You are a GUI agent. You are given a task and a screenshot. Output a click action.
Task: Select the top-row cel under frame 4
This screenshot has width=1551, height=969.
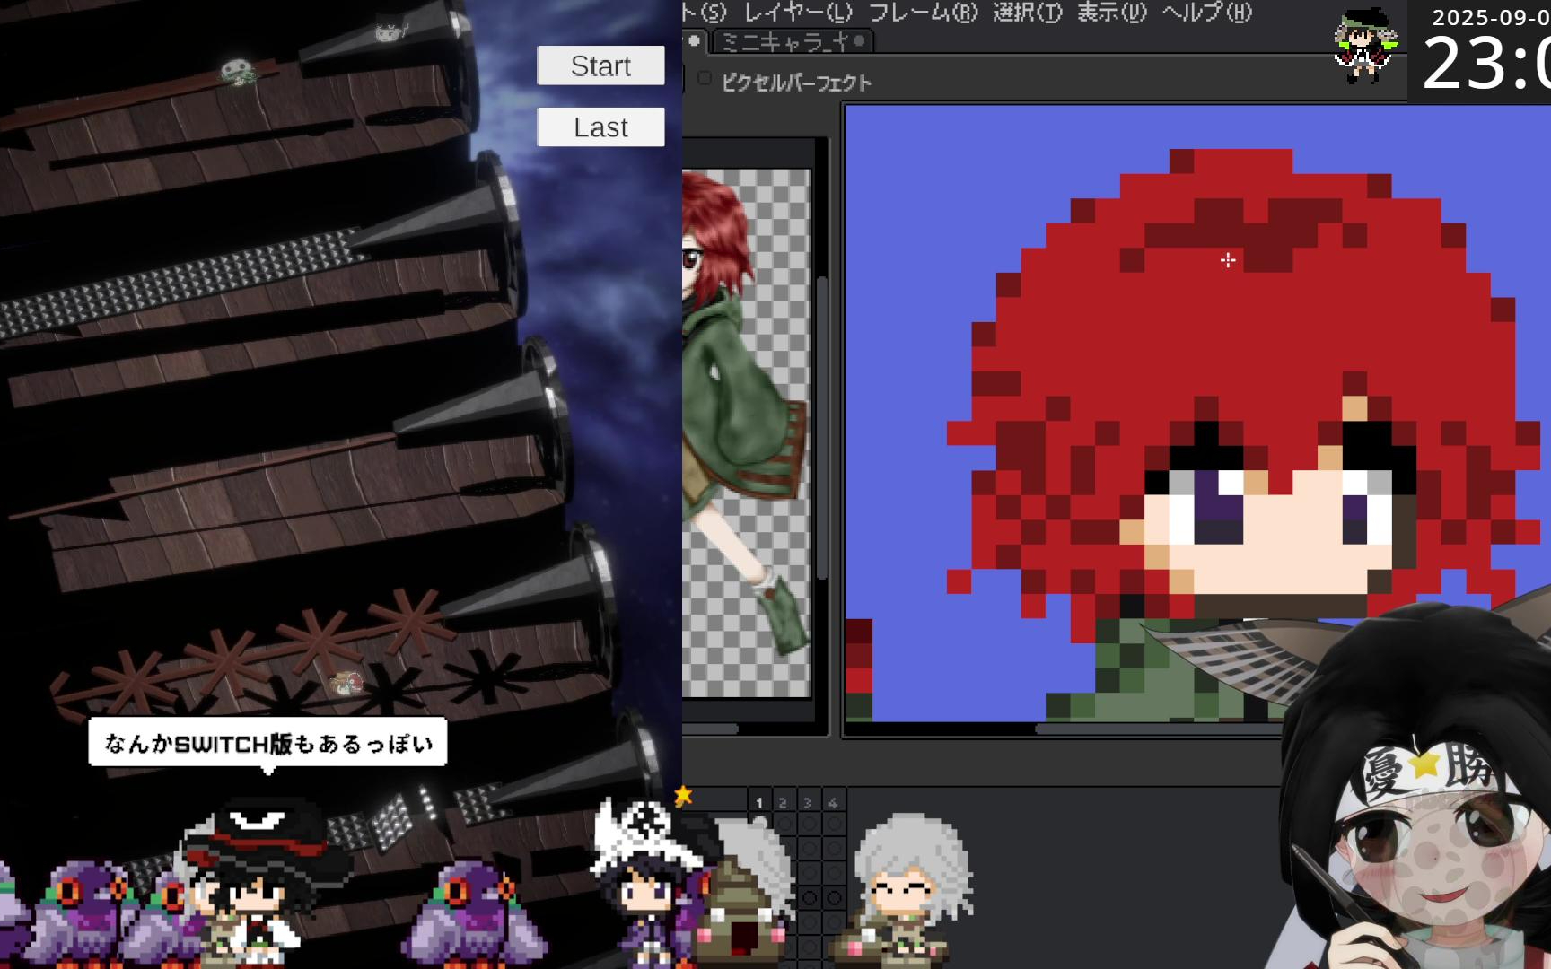click(834, 823)
